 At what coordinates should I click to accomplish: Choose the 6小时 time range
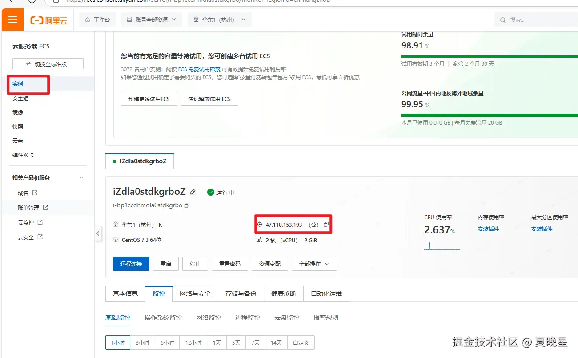[x=168, y=342]
